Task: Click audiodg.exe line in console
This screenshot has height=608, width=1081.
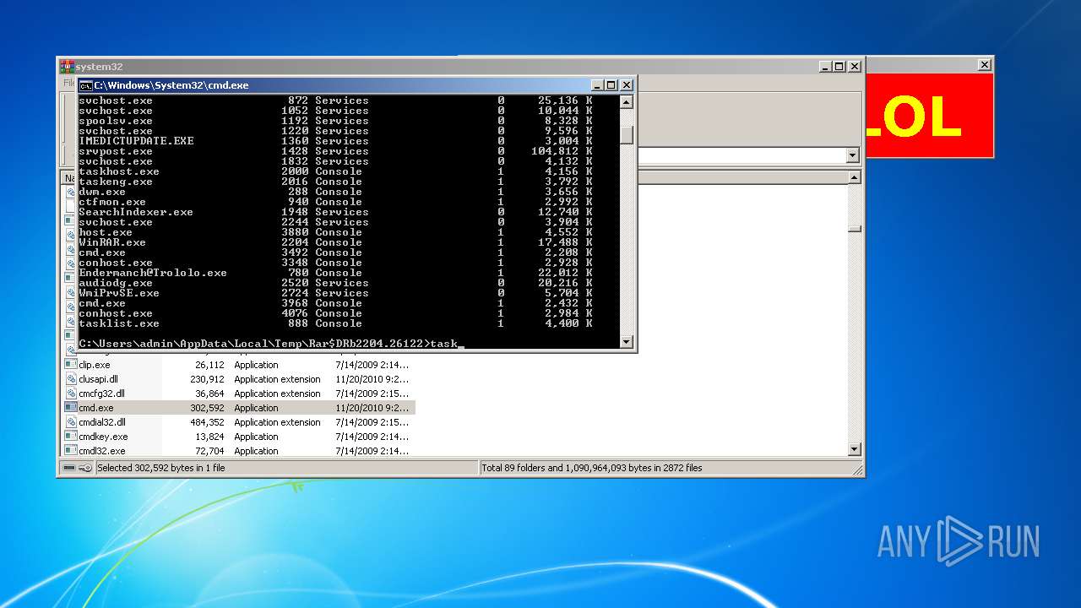Action: pyautogui.click(x=335, y=283)
